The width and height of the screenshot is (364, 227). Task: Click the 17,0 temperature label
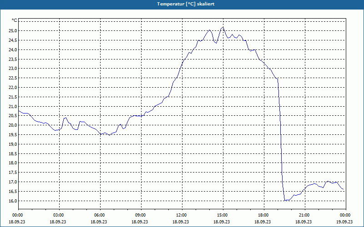point(13,182)
